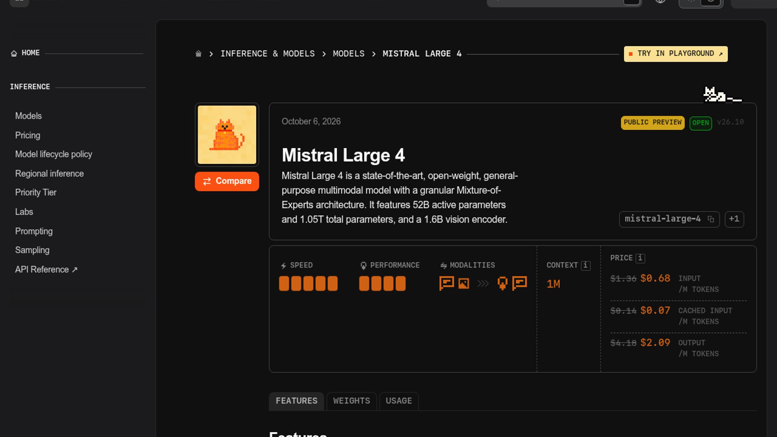777x437 pixels.
Task: Go to Regional inference page
Action: click(x=49, y=174)
